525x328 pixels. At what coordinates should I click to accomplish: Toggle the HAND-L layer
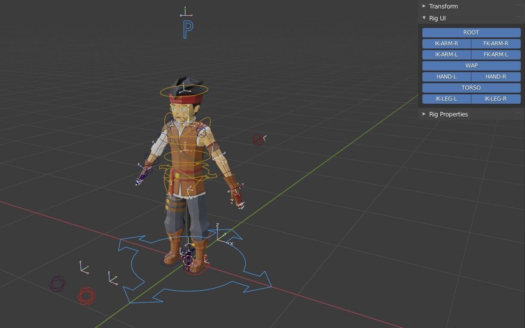click(x=447, y=76)
